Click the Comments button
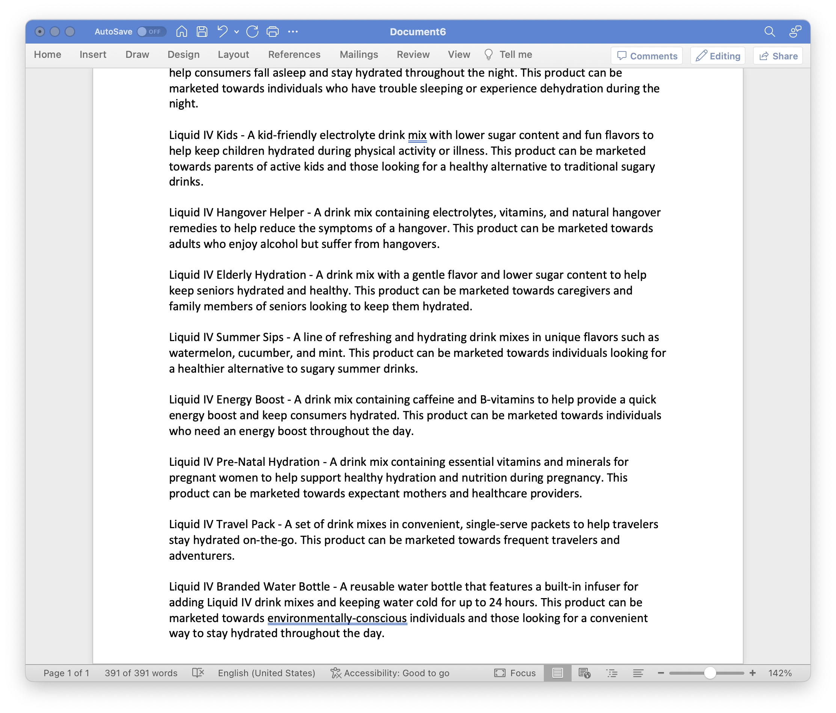 [x=646, y=56]
